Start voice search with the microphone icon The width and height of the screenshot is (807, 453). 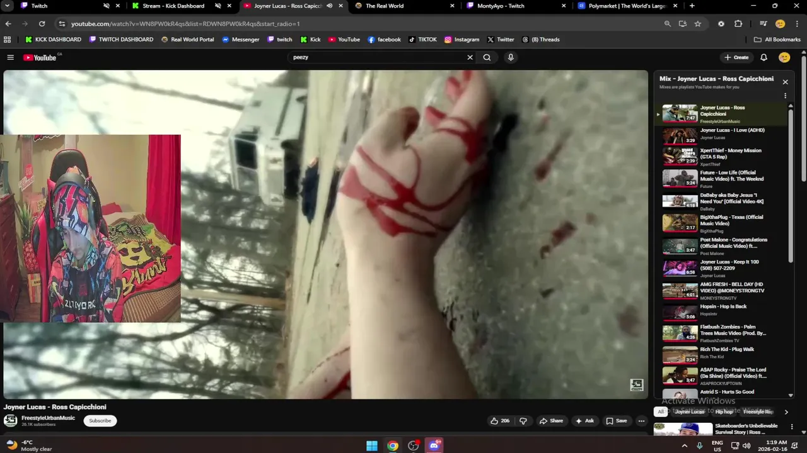(x=511, y=57)
